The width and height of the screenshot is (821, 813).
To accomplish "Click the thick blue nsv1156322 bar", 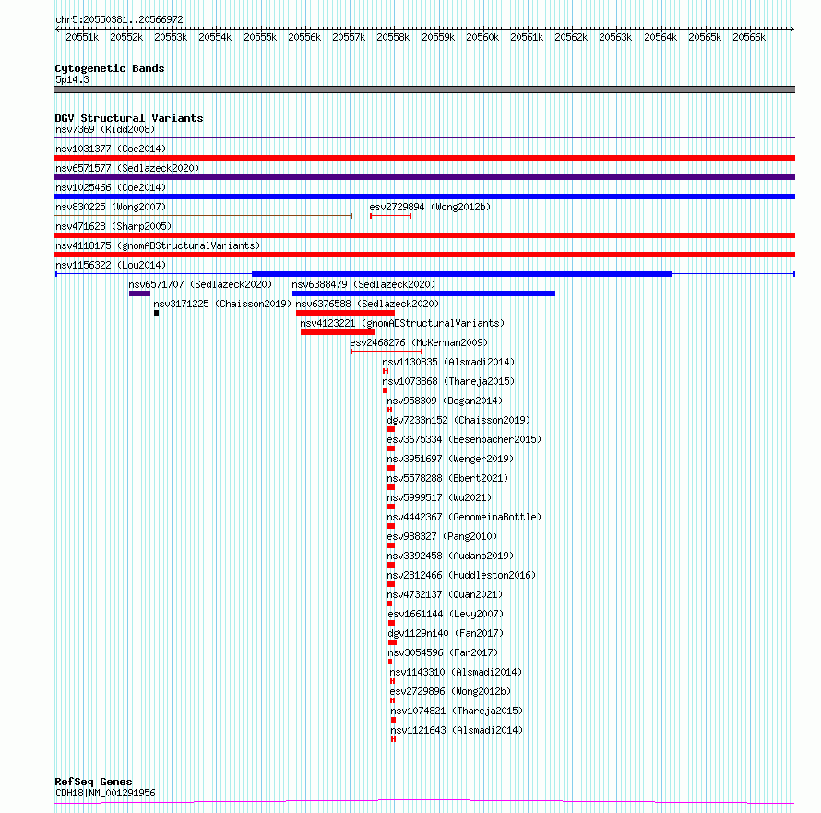I will tap(462, 274).
